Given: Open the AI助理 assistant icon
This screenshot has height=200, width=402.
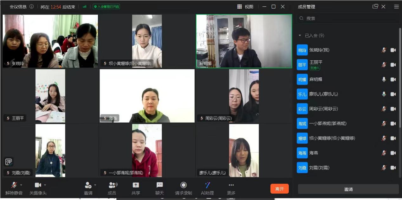Looking at the screenshot, I should (207, 185).
